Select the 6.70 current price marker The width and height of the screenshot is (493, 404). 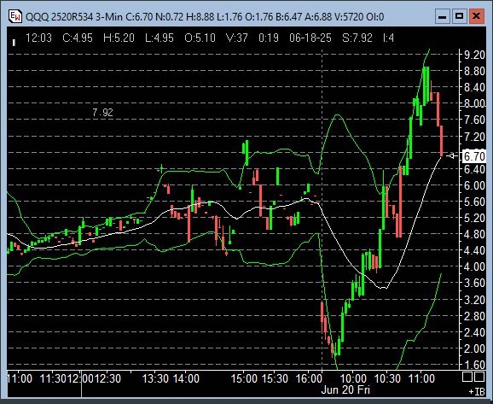(474, 156)
